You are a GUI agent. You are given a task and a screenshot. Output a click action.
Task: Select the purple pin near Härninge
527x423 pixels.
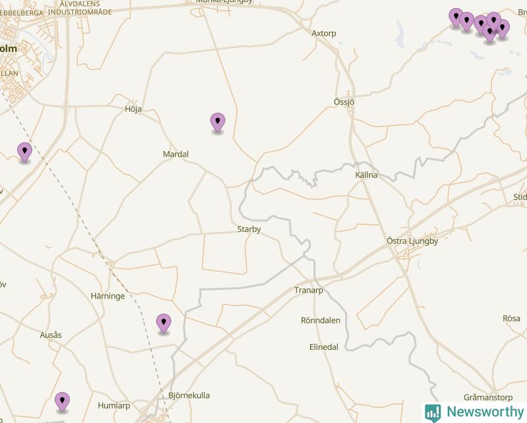[x=163, y=324]
